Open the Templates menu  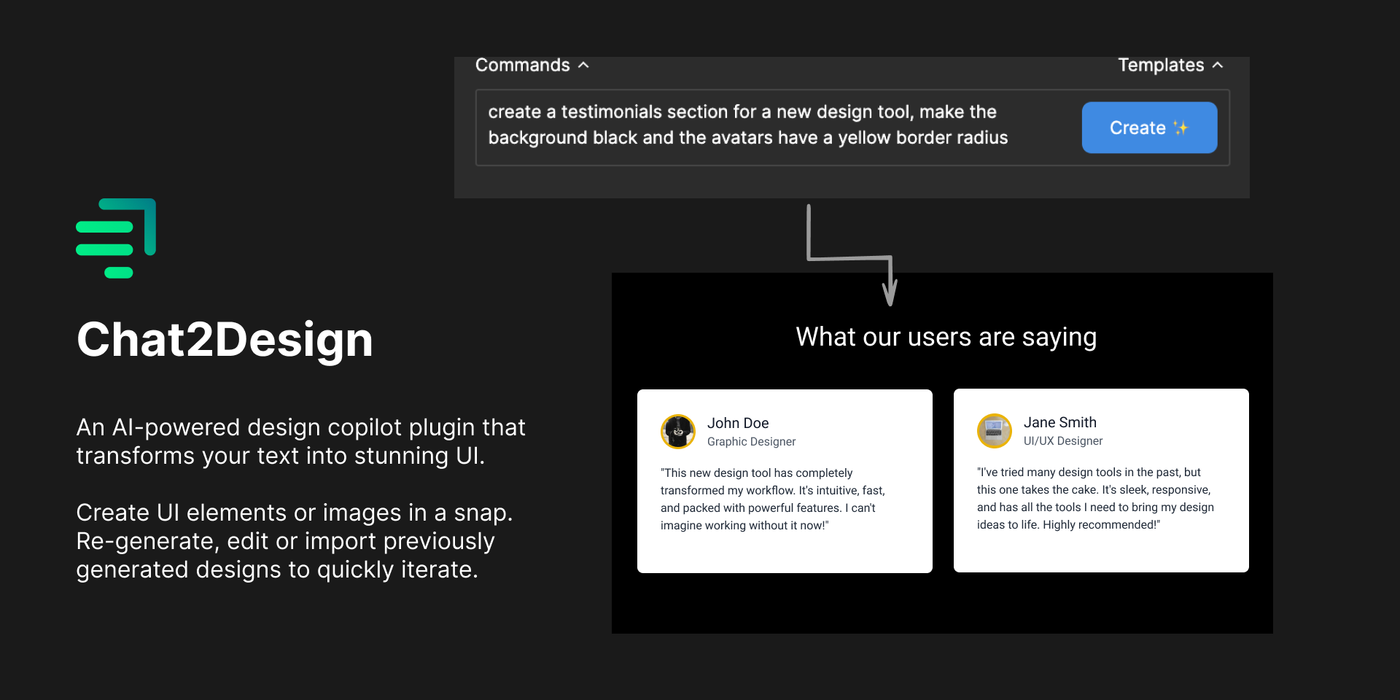(x=1162, y=65)
